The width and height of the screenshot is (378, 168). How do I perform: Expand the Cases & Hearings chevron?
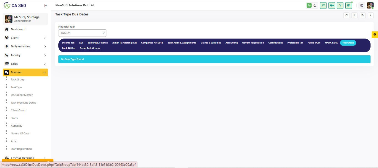pyautogui.click(x=45, y=158)
